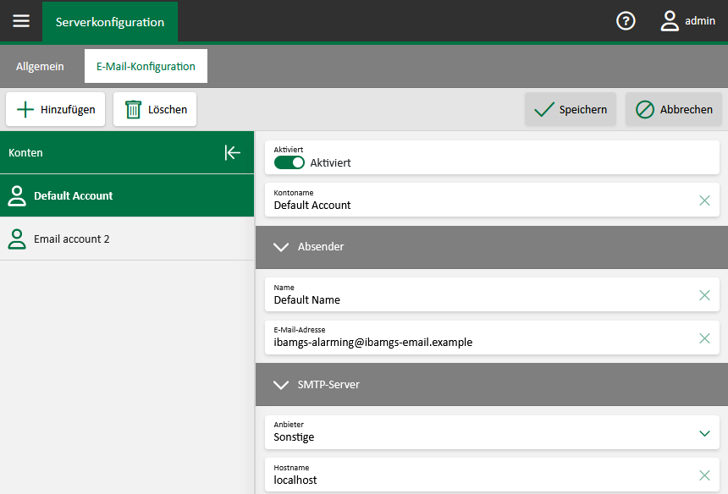Clear the Hostname field with its X
This screenshot has height=494, width=728.
[x=704, y=475]
